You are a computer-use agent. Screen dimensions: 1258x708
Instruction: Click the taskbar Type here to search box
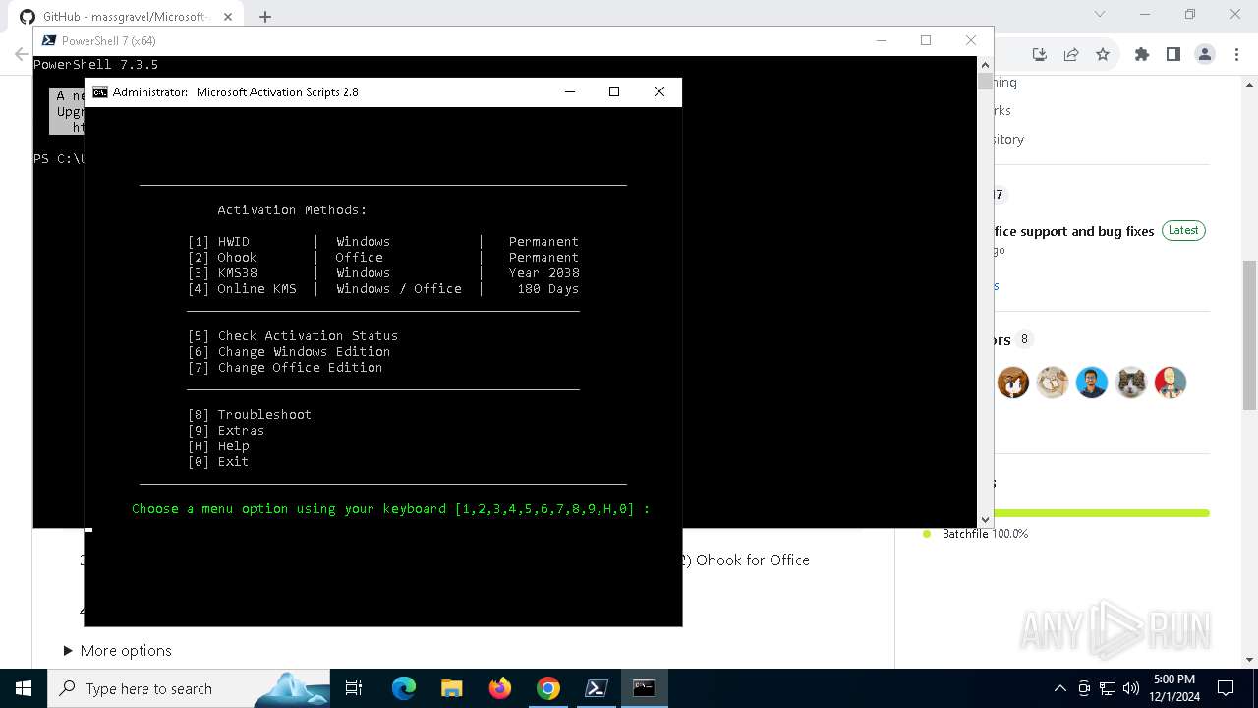click(190, 688)
